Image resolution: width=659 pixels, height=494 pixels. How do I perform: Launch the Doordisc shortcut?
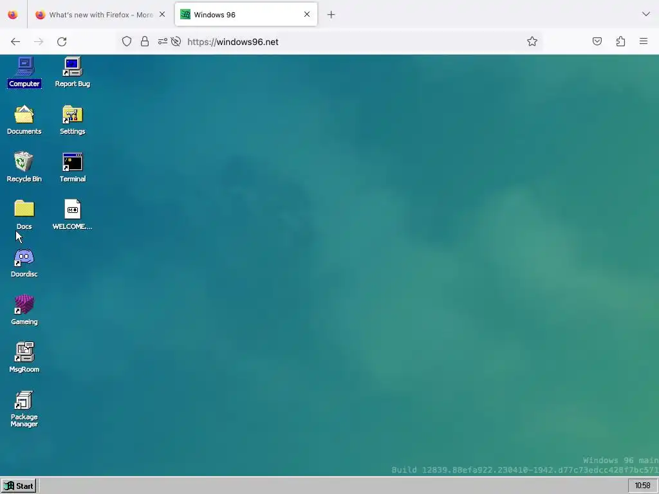[x=24, y=262]
